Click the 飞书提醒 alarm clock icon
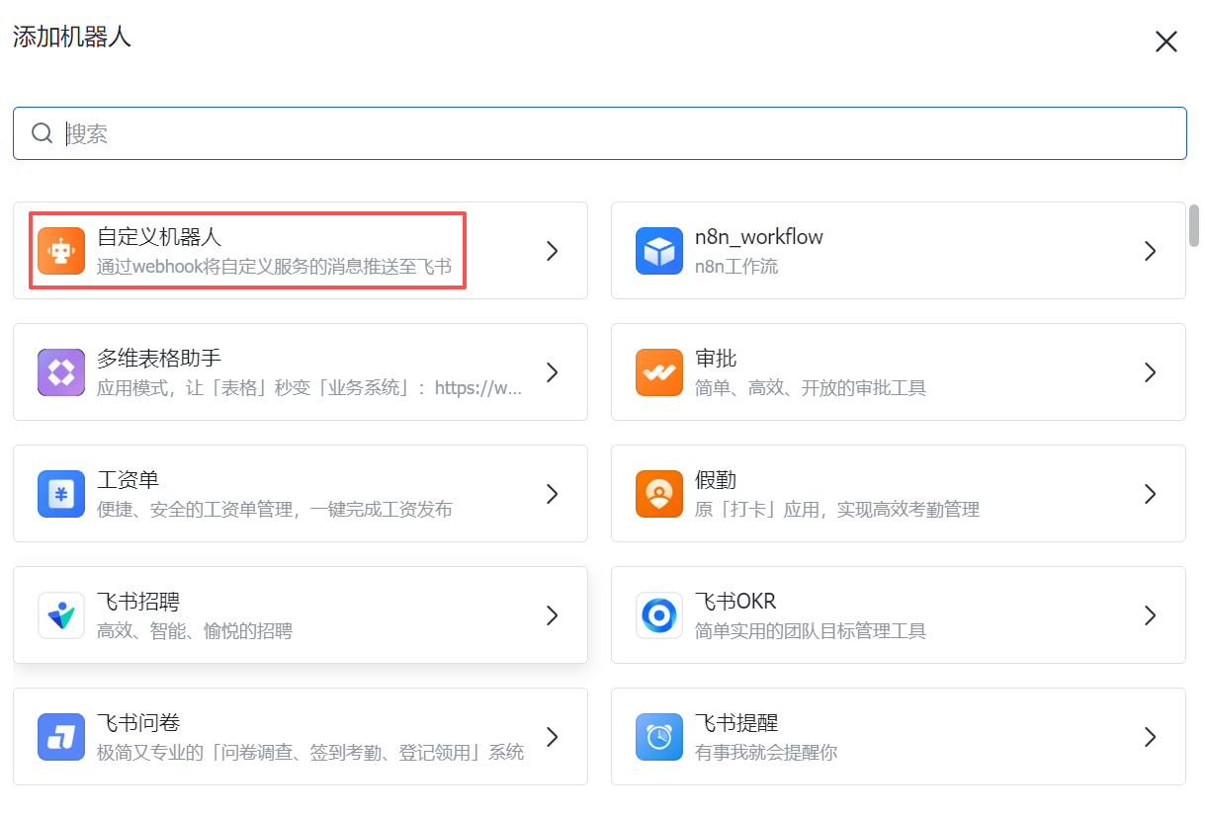 tap(659, 737)
